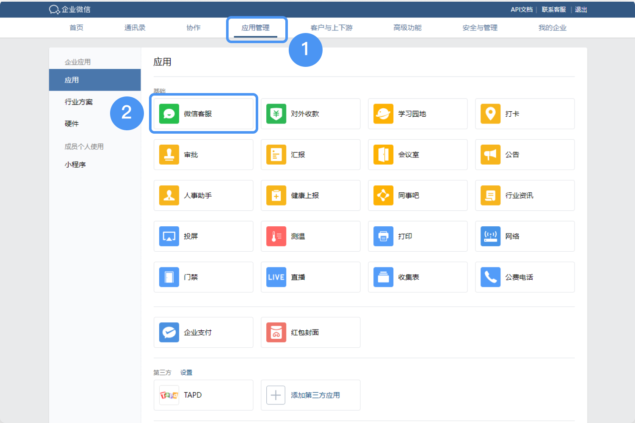Open the 收集表 form icon

pyautogui.click(x=383, y=277)
